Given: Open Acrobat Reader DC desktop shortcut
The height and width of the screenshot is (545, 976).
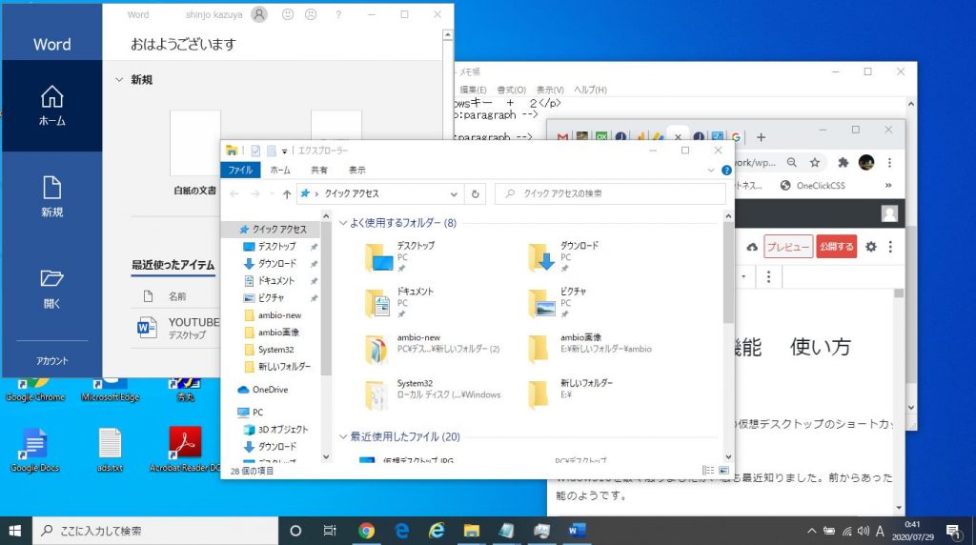Looking at the screenshot, I should (x=185, y=449).
